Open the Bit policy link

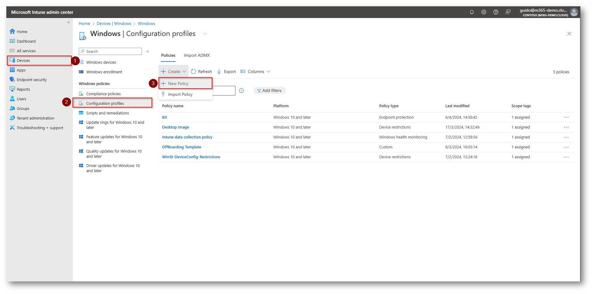point(164,117)
